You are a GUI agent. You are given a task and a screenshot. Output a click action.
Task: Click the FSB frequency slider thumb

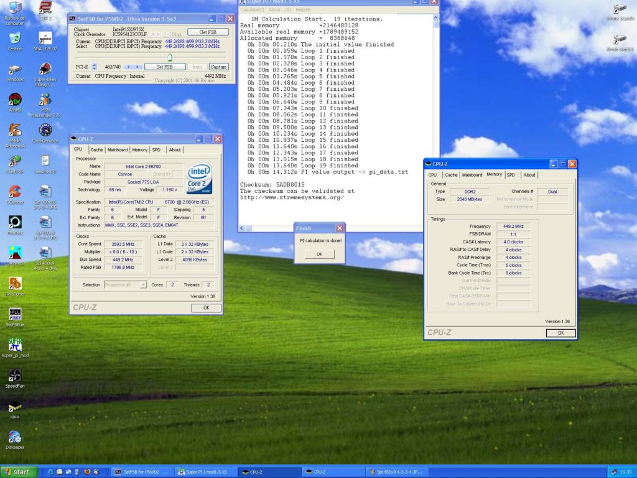coord(170,57)
